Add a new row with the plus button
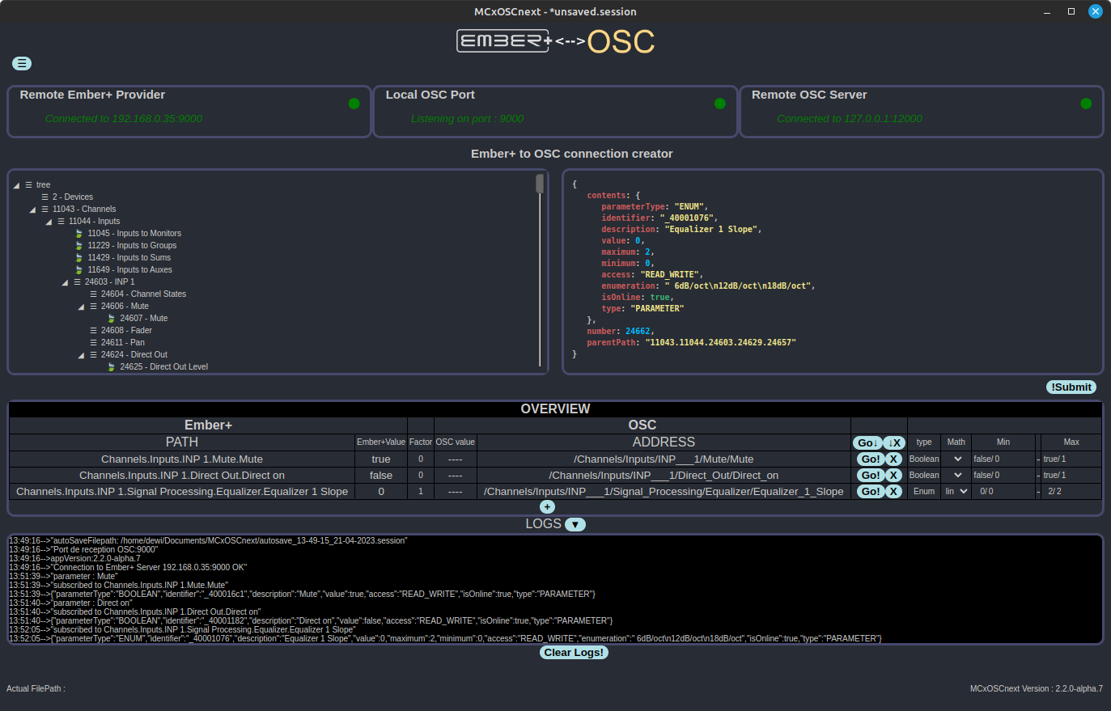The width and height of the screenshot is (1111, 711). pos(547,507)
